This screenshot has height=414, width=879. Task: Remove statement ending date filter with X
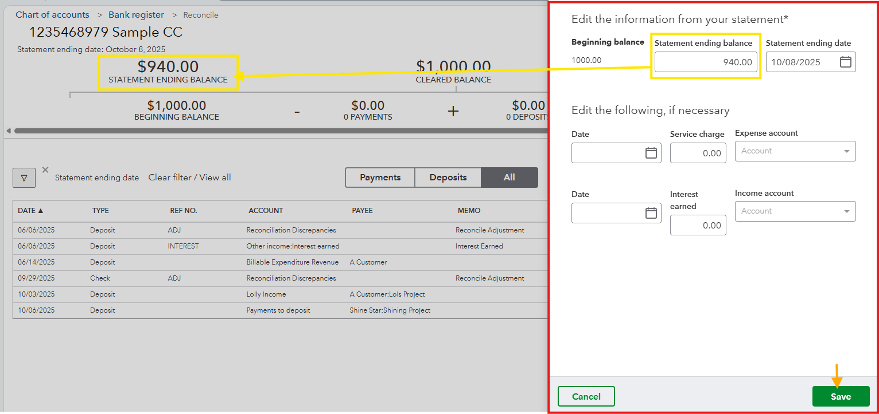[x=45, y=169]
